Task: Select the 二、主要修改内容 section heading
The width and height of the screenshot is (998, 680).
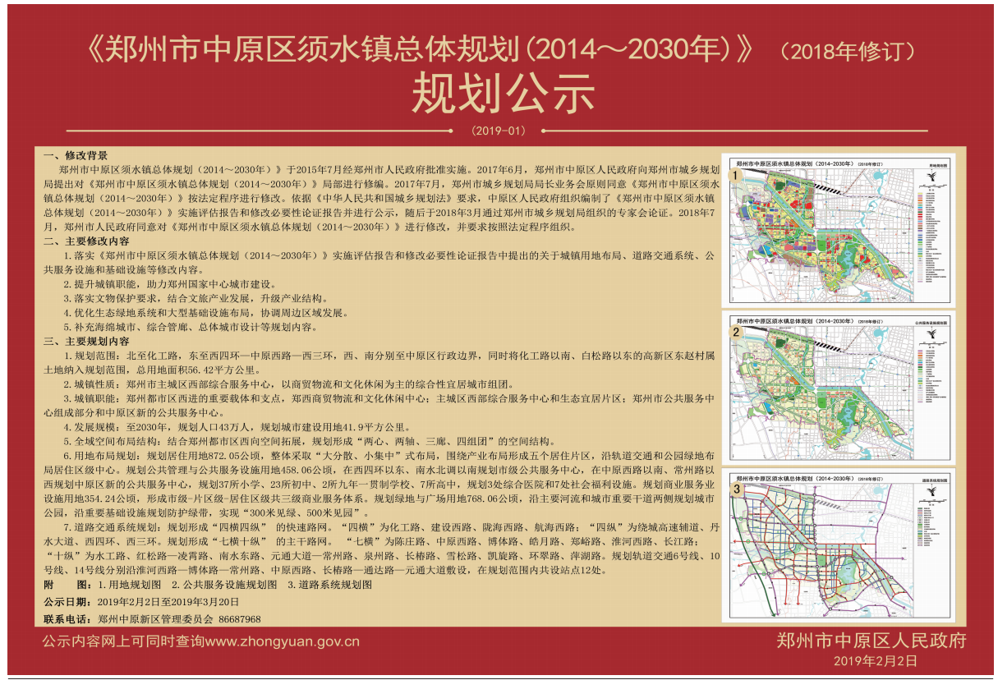Action: 86,241
